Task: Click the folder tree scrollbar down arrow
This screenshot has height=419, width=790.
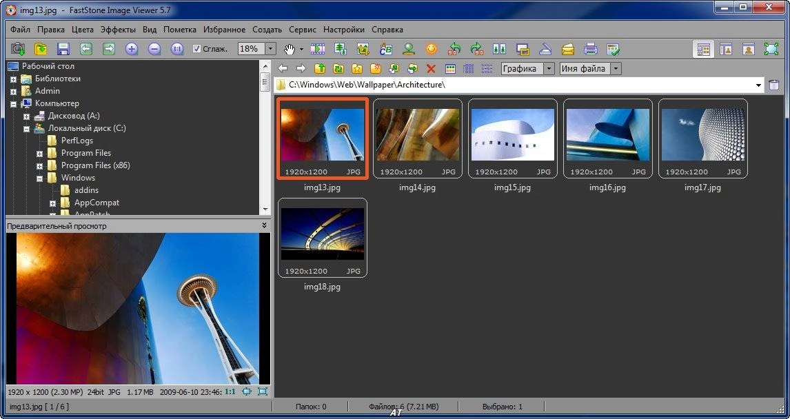Action: coord(265,209)
